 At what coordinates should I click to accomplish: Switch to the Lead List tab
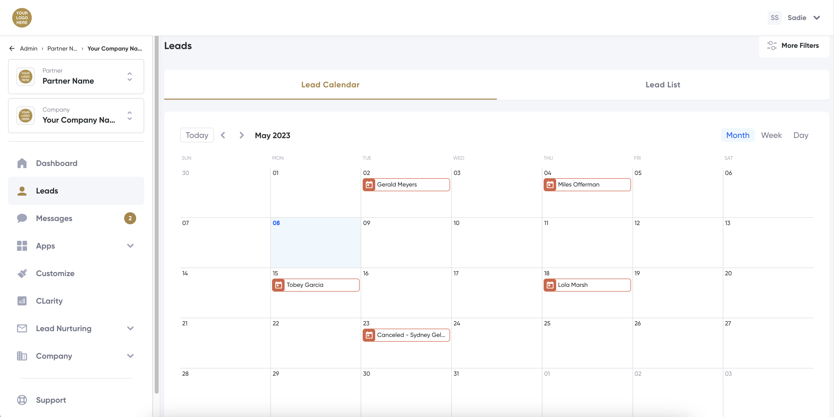point(663,85)
